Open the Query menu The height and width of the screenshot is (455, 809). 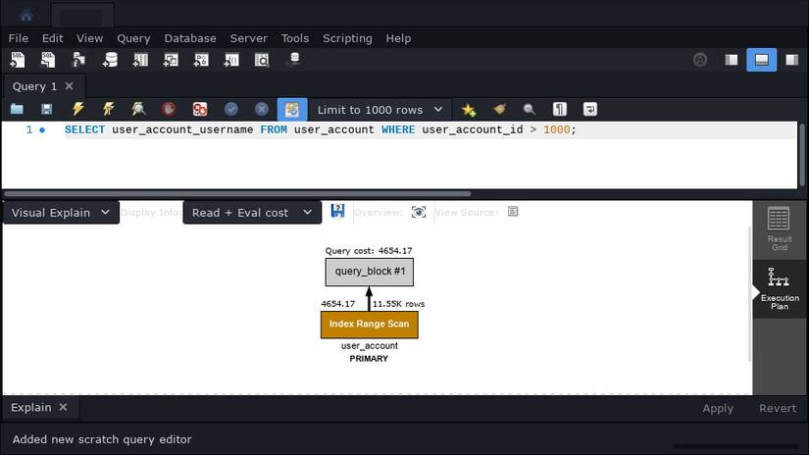tap(133, 38)
